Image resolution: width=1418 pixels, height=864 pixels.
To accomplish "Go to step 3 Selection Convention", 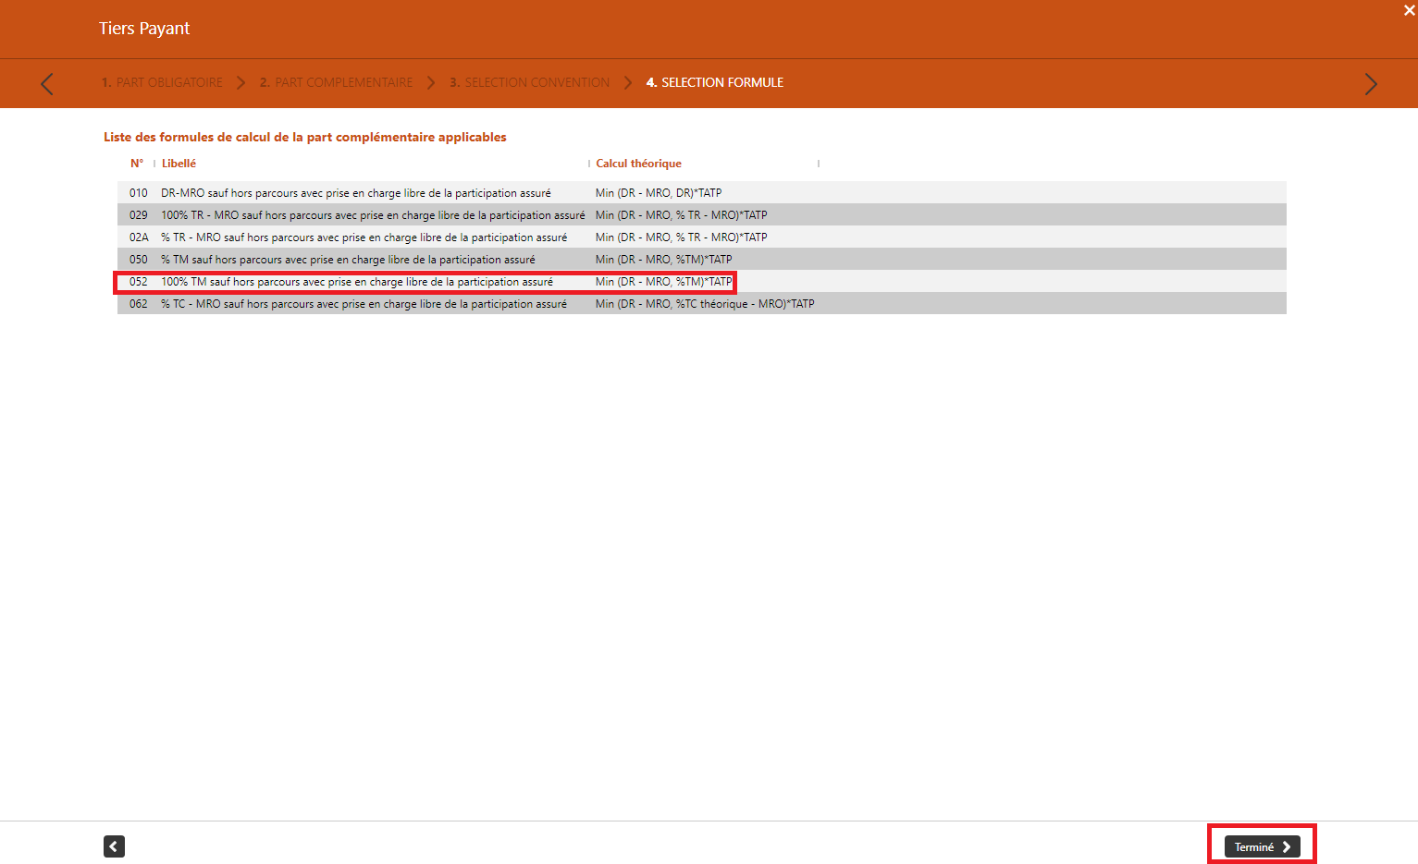I will [x=529, y=83].
